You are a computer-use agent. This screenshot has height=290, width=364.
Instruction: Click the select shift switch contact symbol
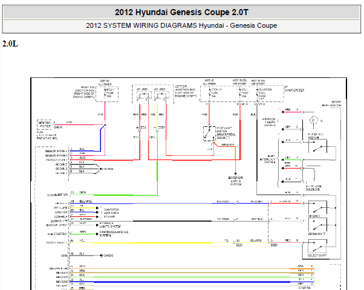click(317, 246)
